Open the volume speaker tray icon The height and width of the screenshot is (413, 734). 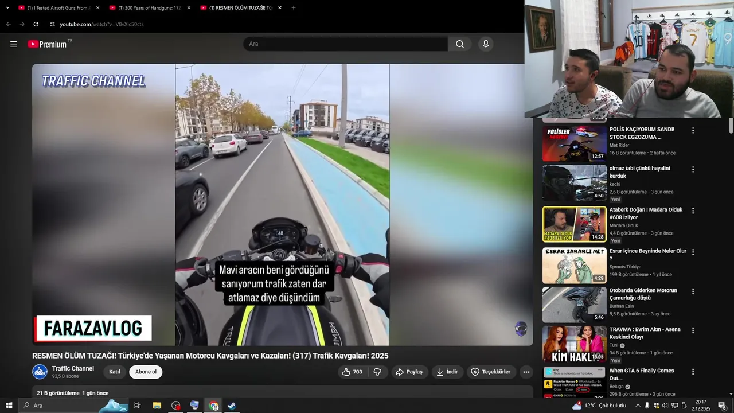665,406
